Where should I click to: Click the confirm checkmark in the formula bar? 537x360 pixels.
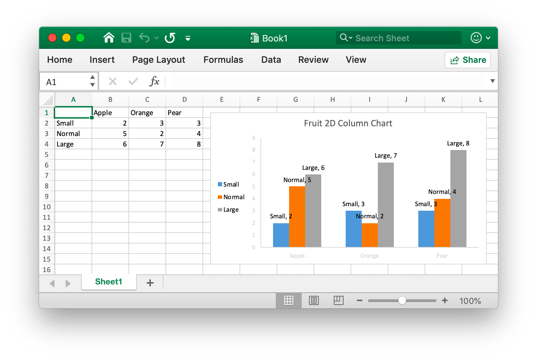133,81
